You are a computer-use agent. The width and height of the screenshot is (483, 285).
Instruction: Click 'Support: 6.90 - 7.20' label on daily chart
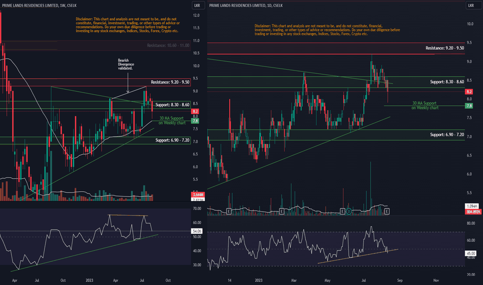click(x=447, y=135)
